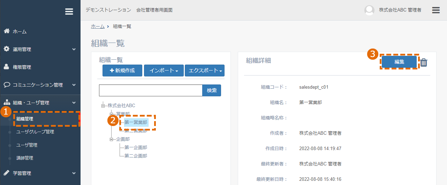The width and height of the screenshot is (447, 185).
Task: Click 新規作成 button
Action: (122, 70)
